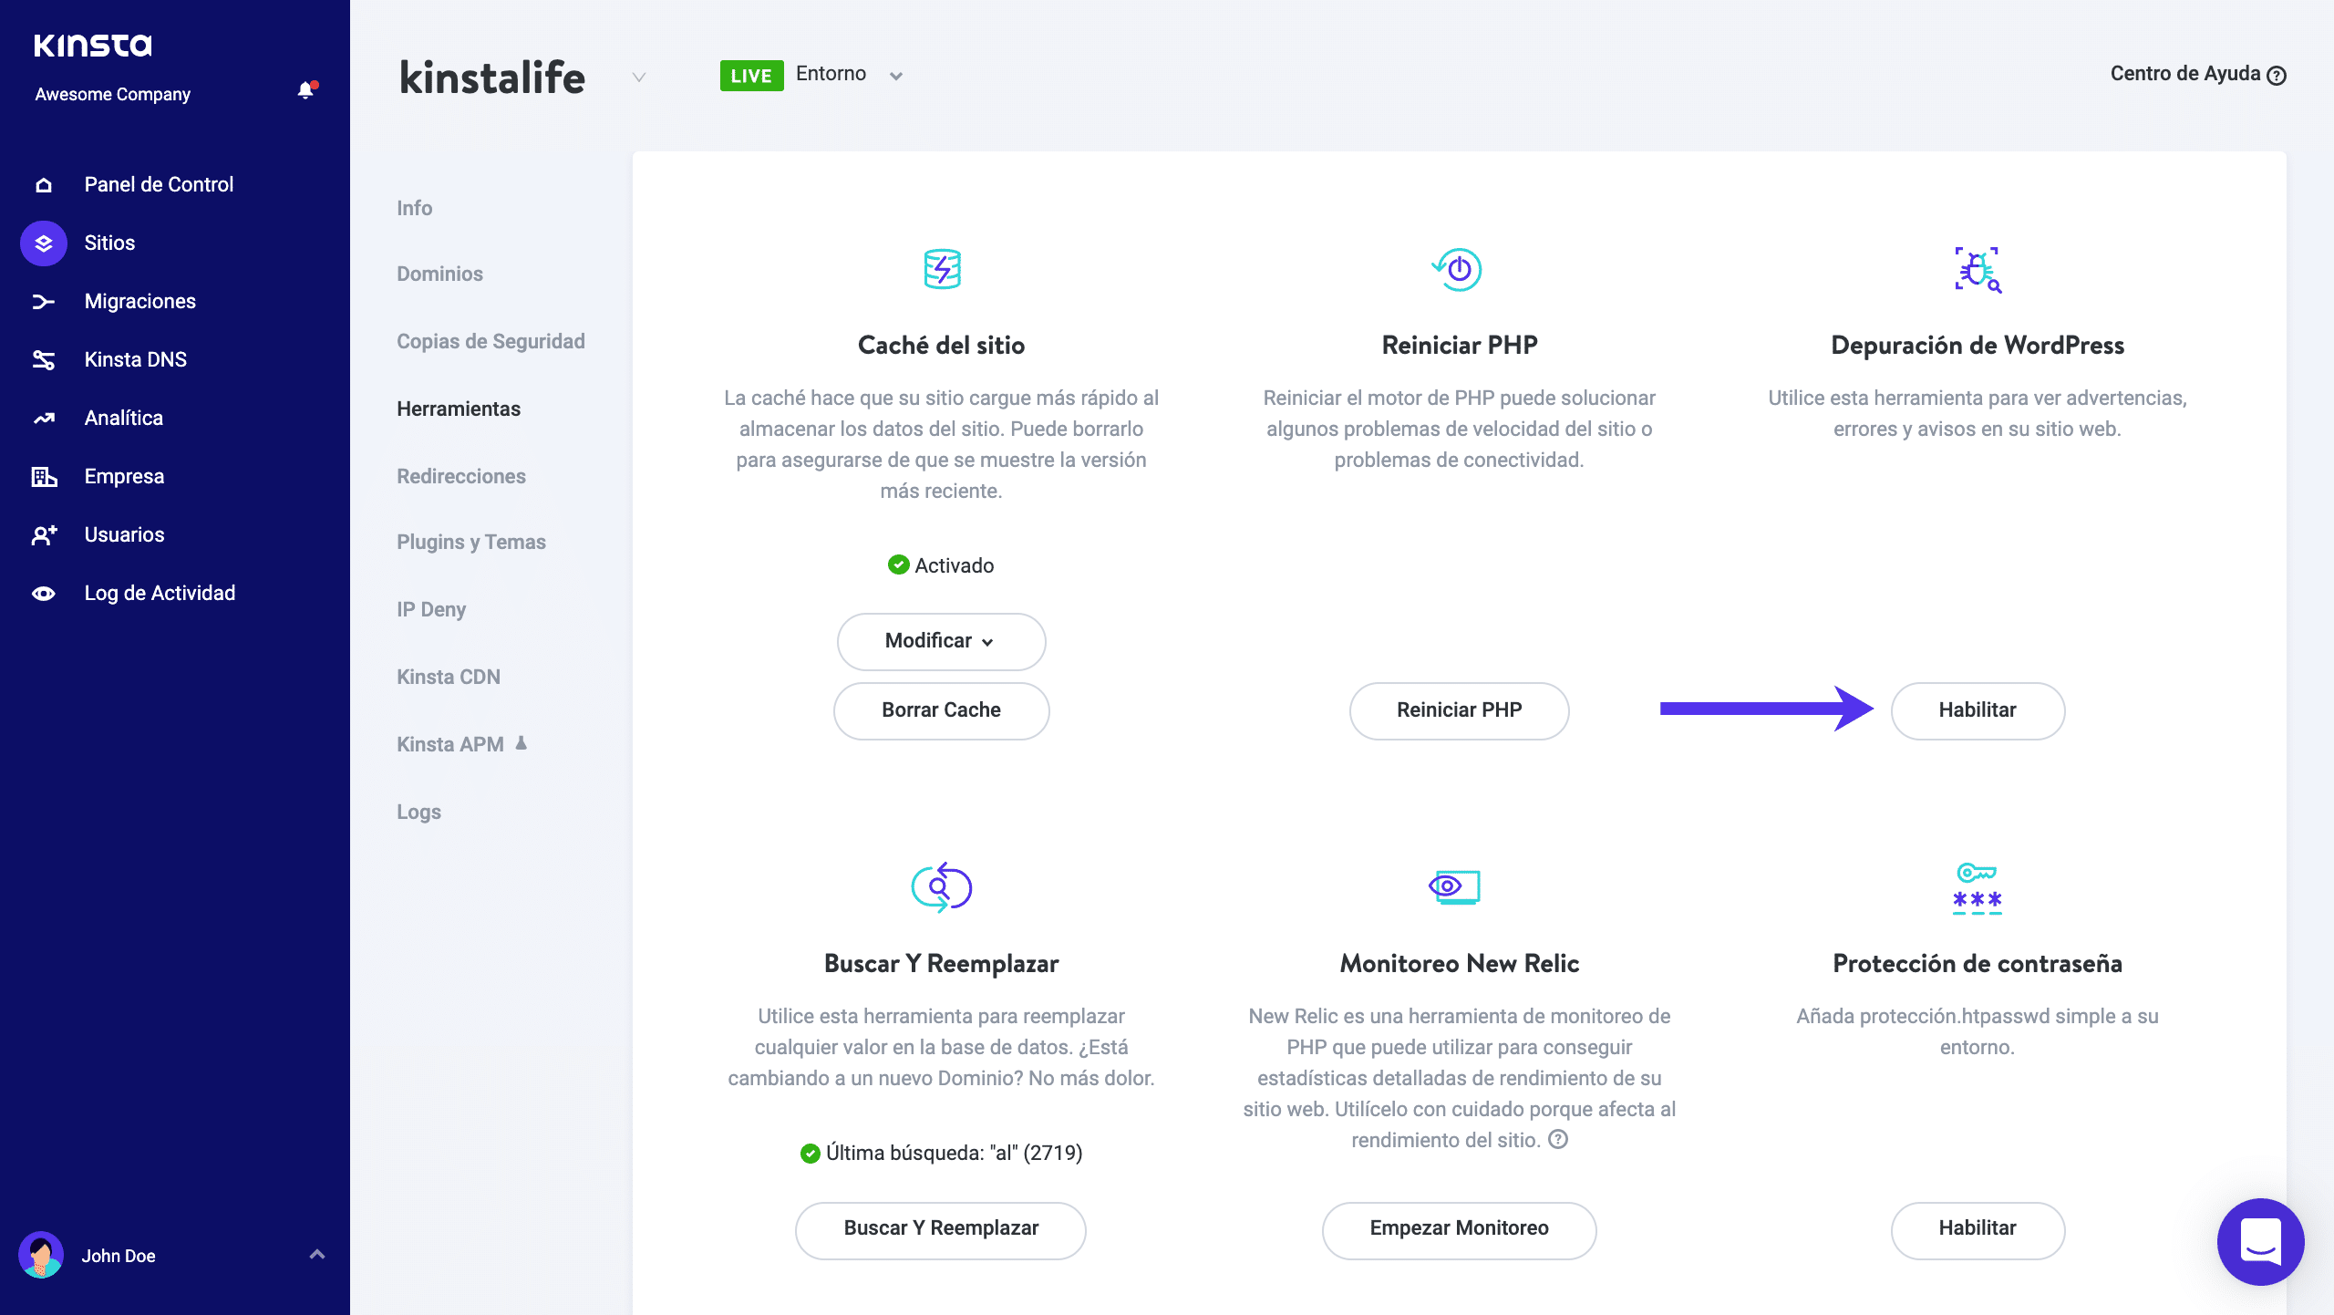Click the help icon next to New Relic description
Image resolution: width=2334 pixels, height=1315 pixels.
tap(1559, 1139)
